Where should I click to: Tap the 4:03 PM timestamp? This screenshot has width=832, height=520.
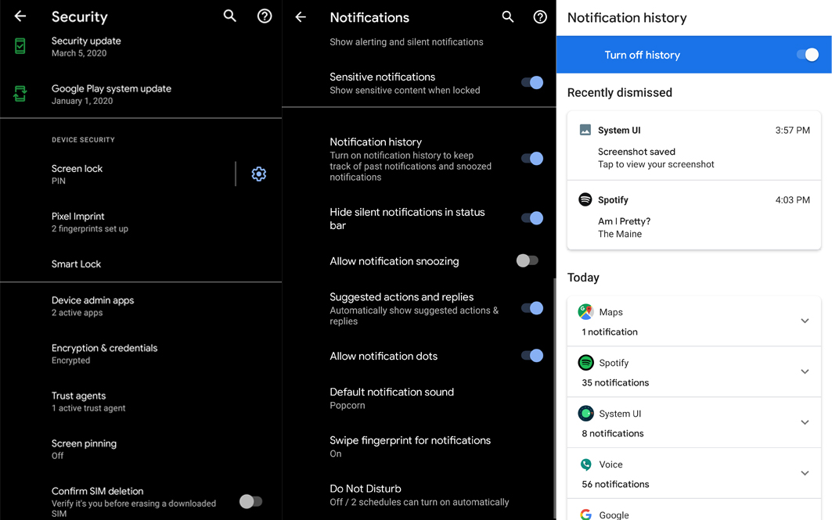point(792,200)
